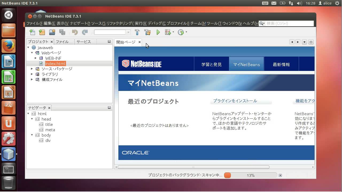Screen dimensions: 342x192
Task: Open Files folder in Ubuntu launcher
Action: (9, 30)
